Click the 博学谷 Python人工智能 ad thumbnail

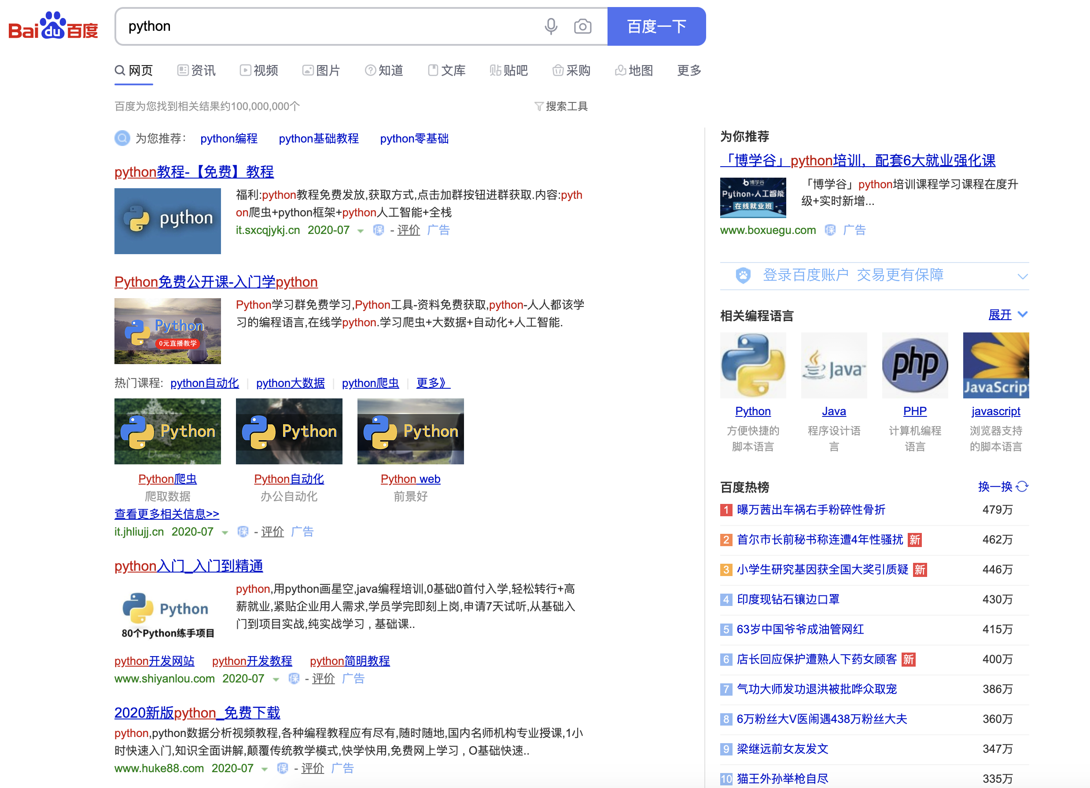753,197
